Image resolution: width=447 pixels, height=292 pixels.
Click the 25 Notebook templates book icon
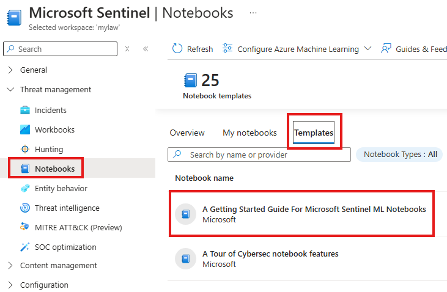click(x=190, y=81)
